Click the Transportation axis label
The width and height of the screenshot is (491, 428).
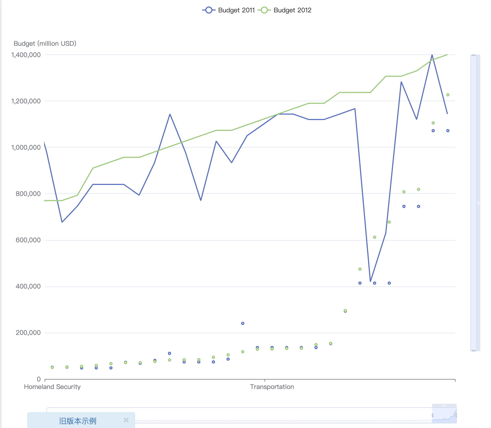(272, 387)
